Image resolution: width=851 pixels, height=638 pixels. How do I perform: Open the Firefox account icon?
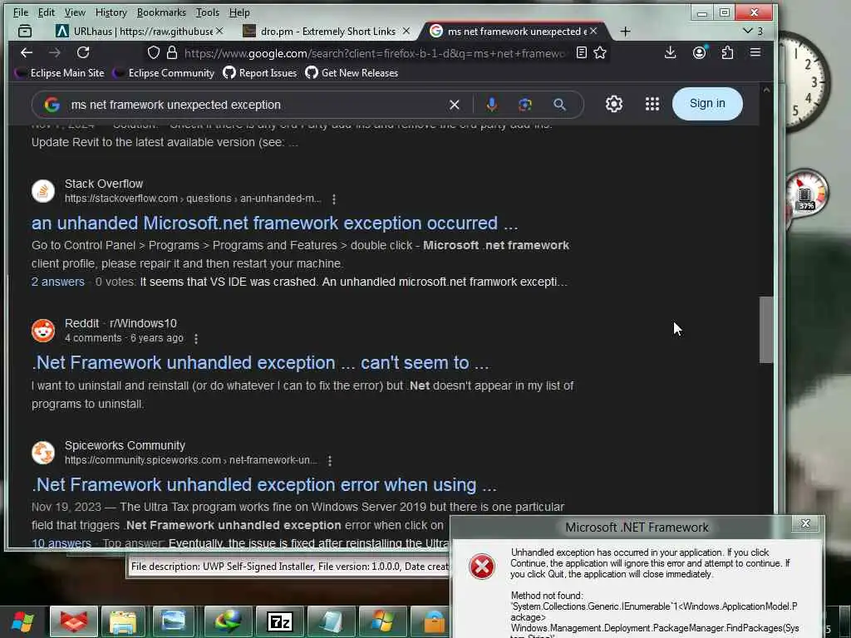point(699,52)
